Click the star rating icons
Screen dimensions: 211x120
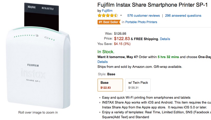(108, 15)
